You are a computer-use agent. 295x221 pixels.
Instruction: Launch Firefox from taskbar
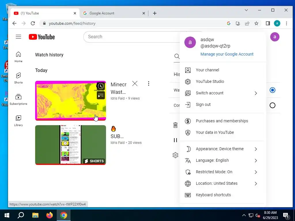[x=50, y=215]
